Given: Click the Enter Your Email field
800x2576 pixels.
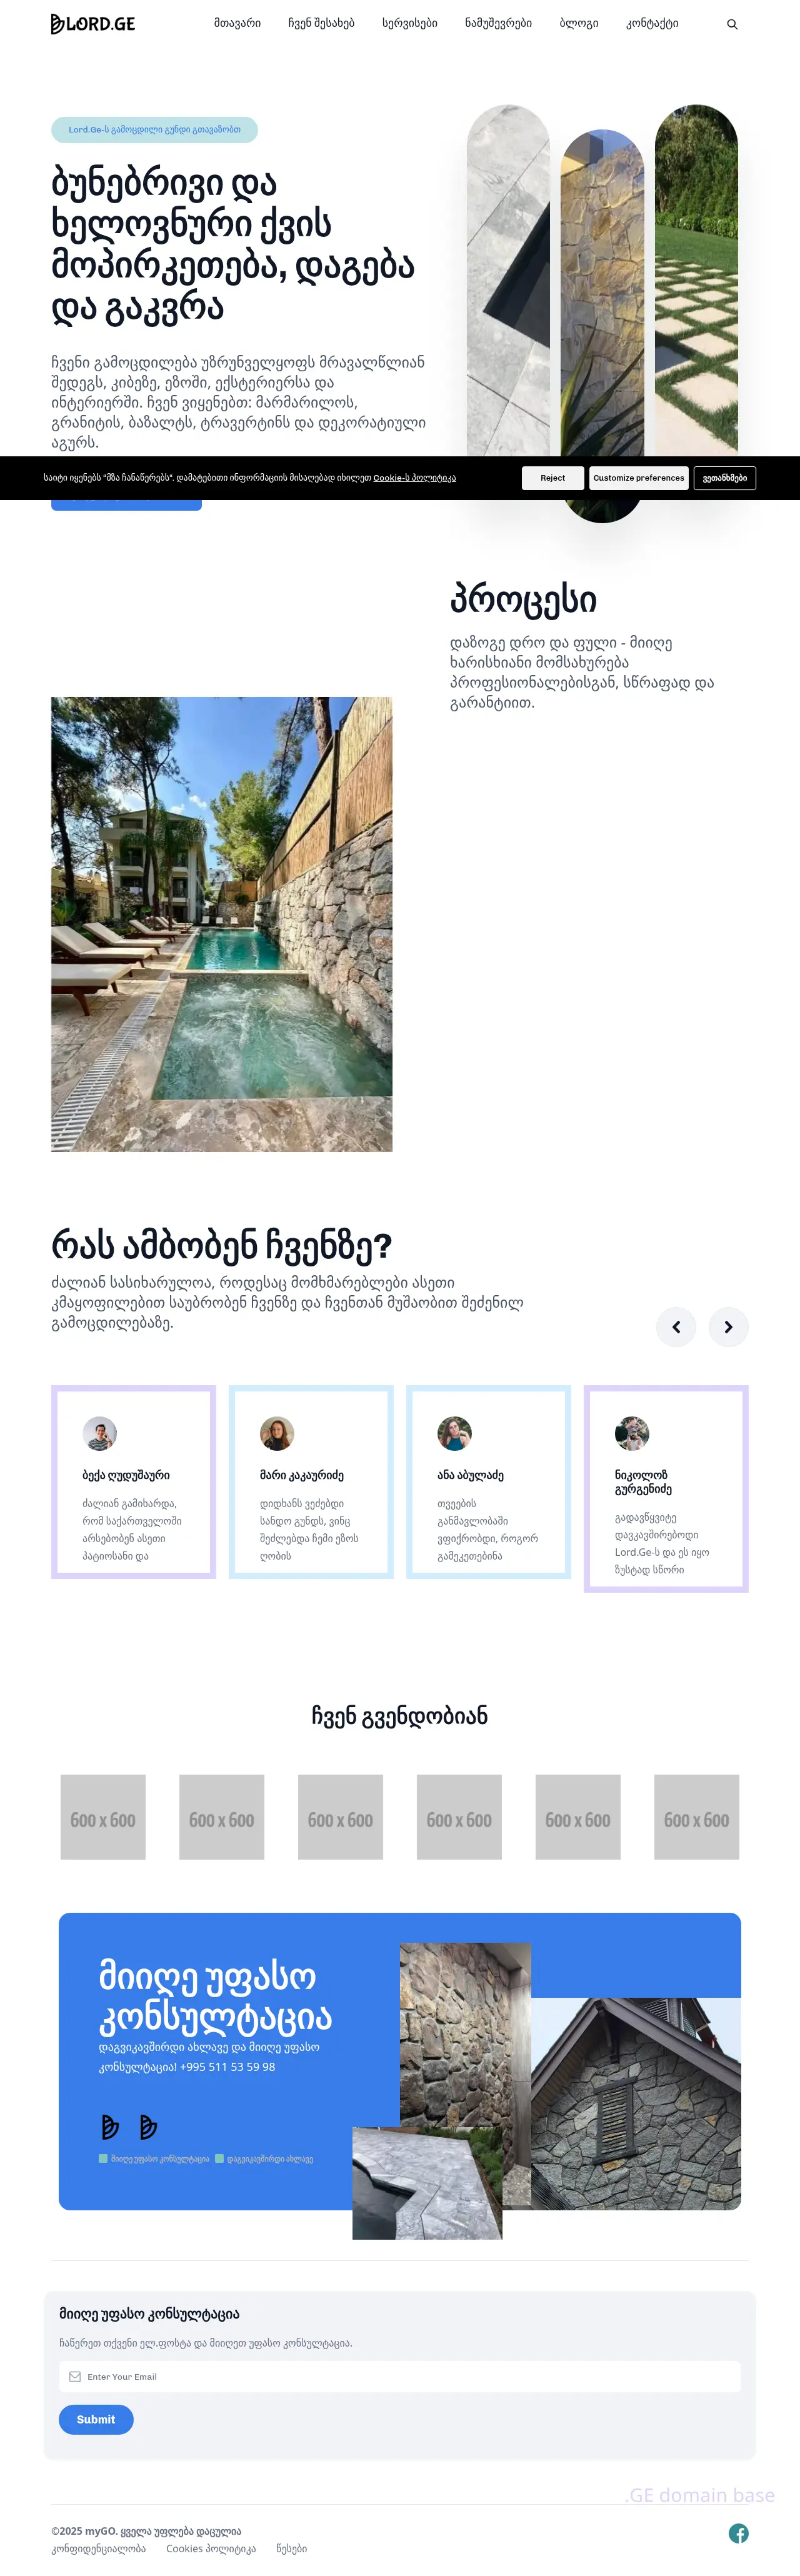Looking at the screenshot, I should coord(400,2376).
